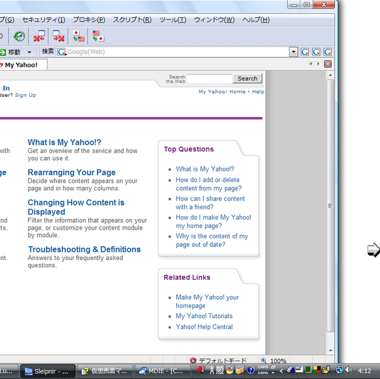Click Top Questions 'What is My Yahoo!?' link
This screenshot has width=380, height=379.
[x=205, y=169]
